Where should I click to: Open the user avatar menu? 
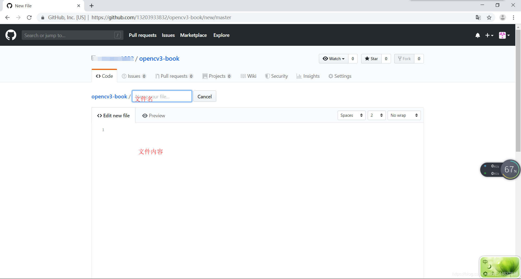tap(504, 35)
